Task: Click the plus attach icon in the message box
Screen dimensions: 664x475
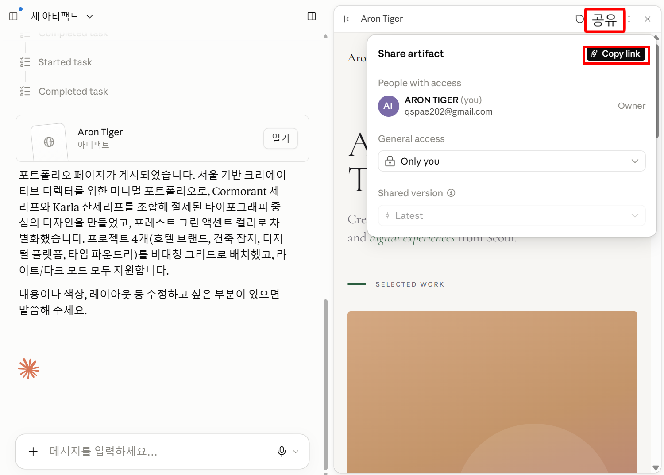Action: pos(33,452)
